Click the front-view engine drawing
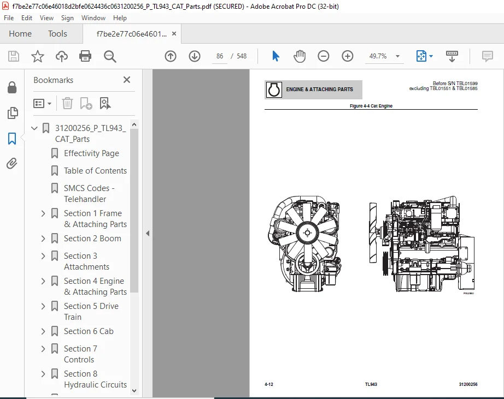The image size is (504, 399). [304, 243]
